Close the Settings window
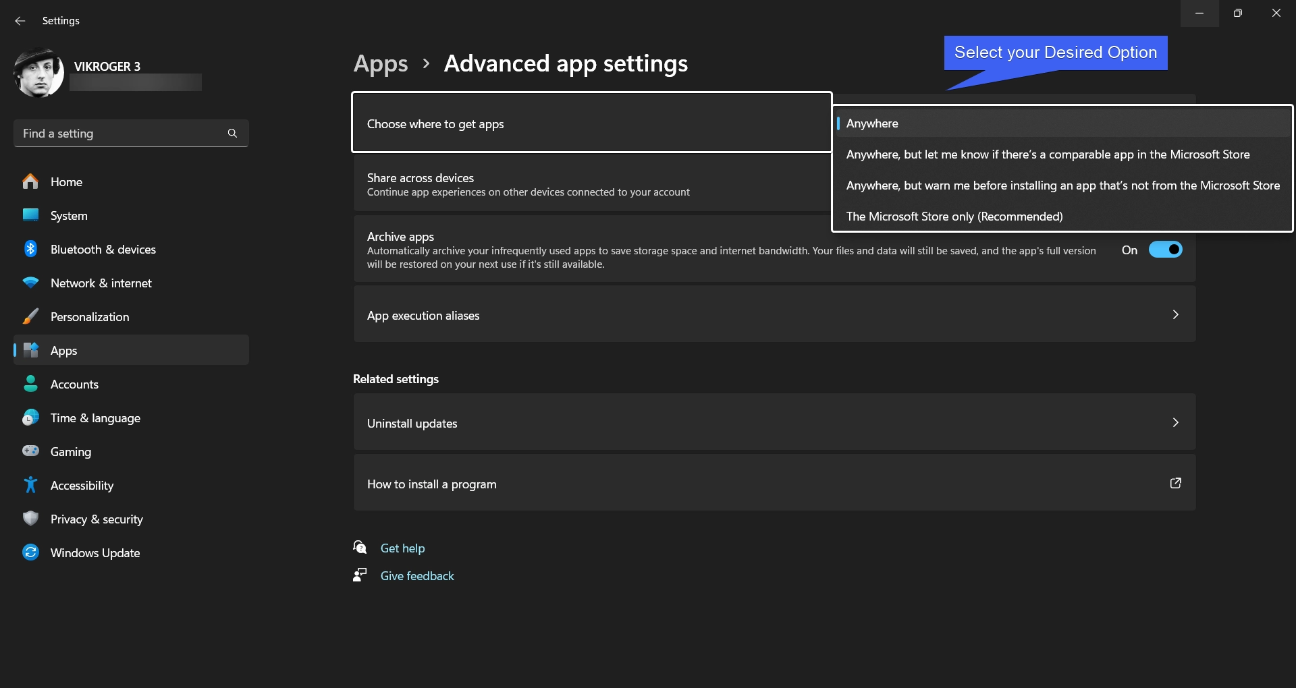Viewport: 1296px width, 688px height. point(1276,13)
